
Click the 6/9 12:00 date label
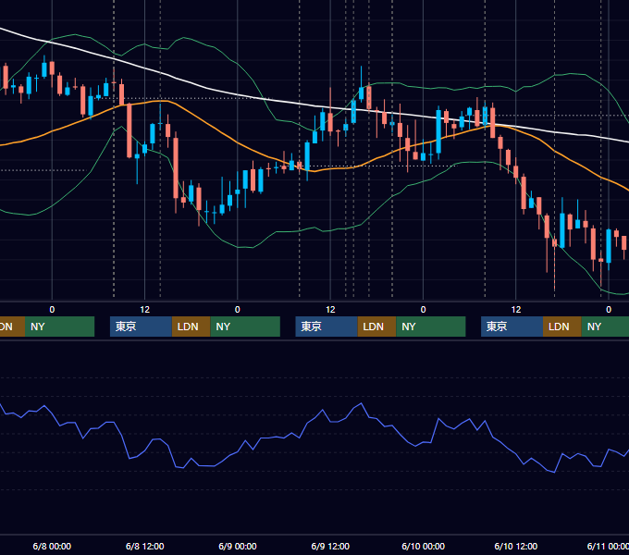pyautogui.click(x=330, y=546)
